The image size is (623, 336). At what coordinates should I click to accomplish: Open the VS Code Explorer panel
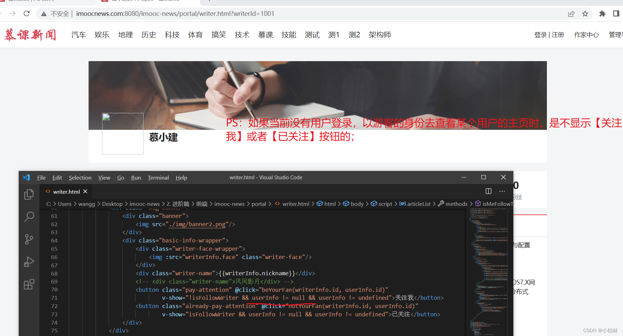(29, 194)
